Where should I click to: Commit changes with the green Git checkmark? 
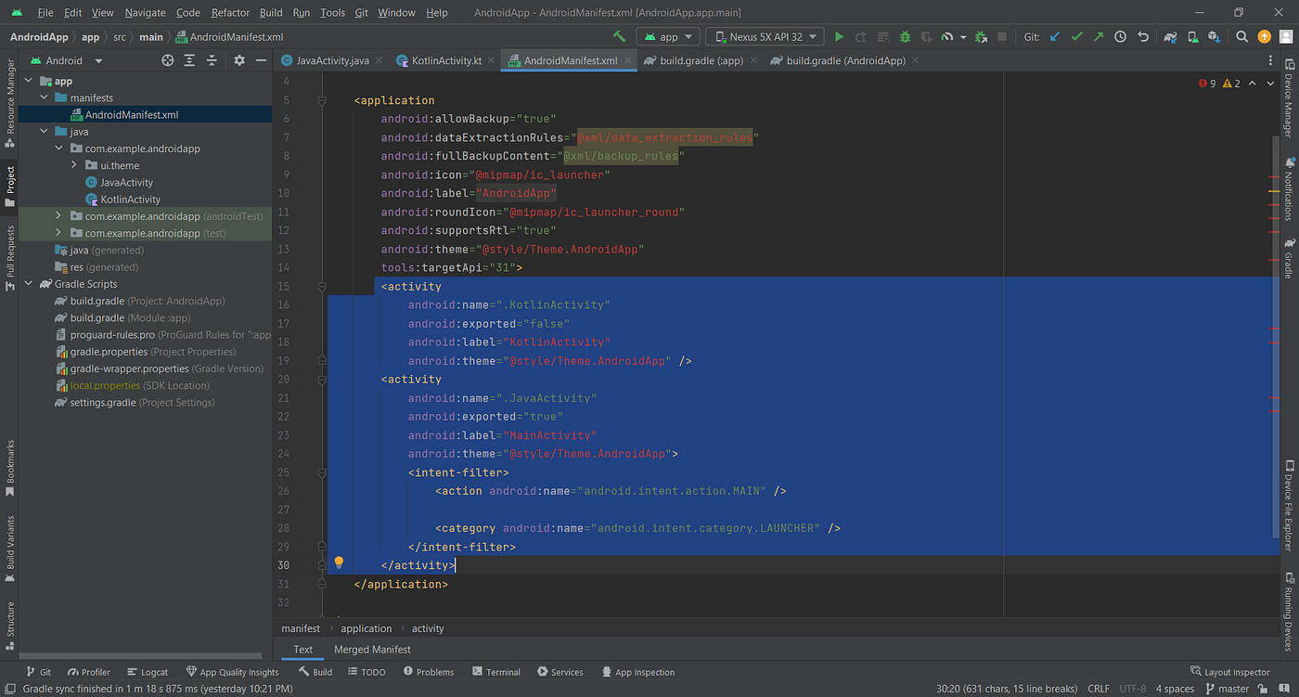1076,36
